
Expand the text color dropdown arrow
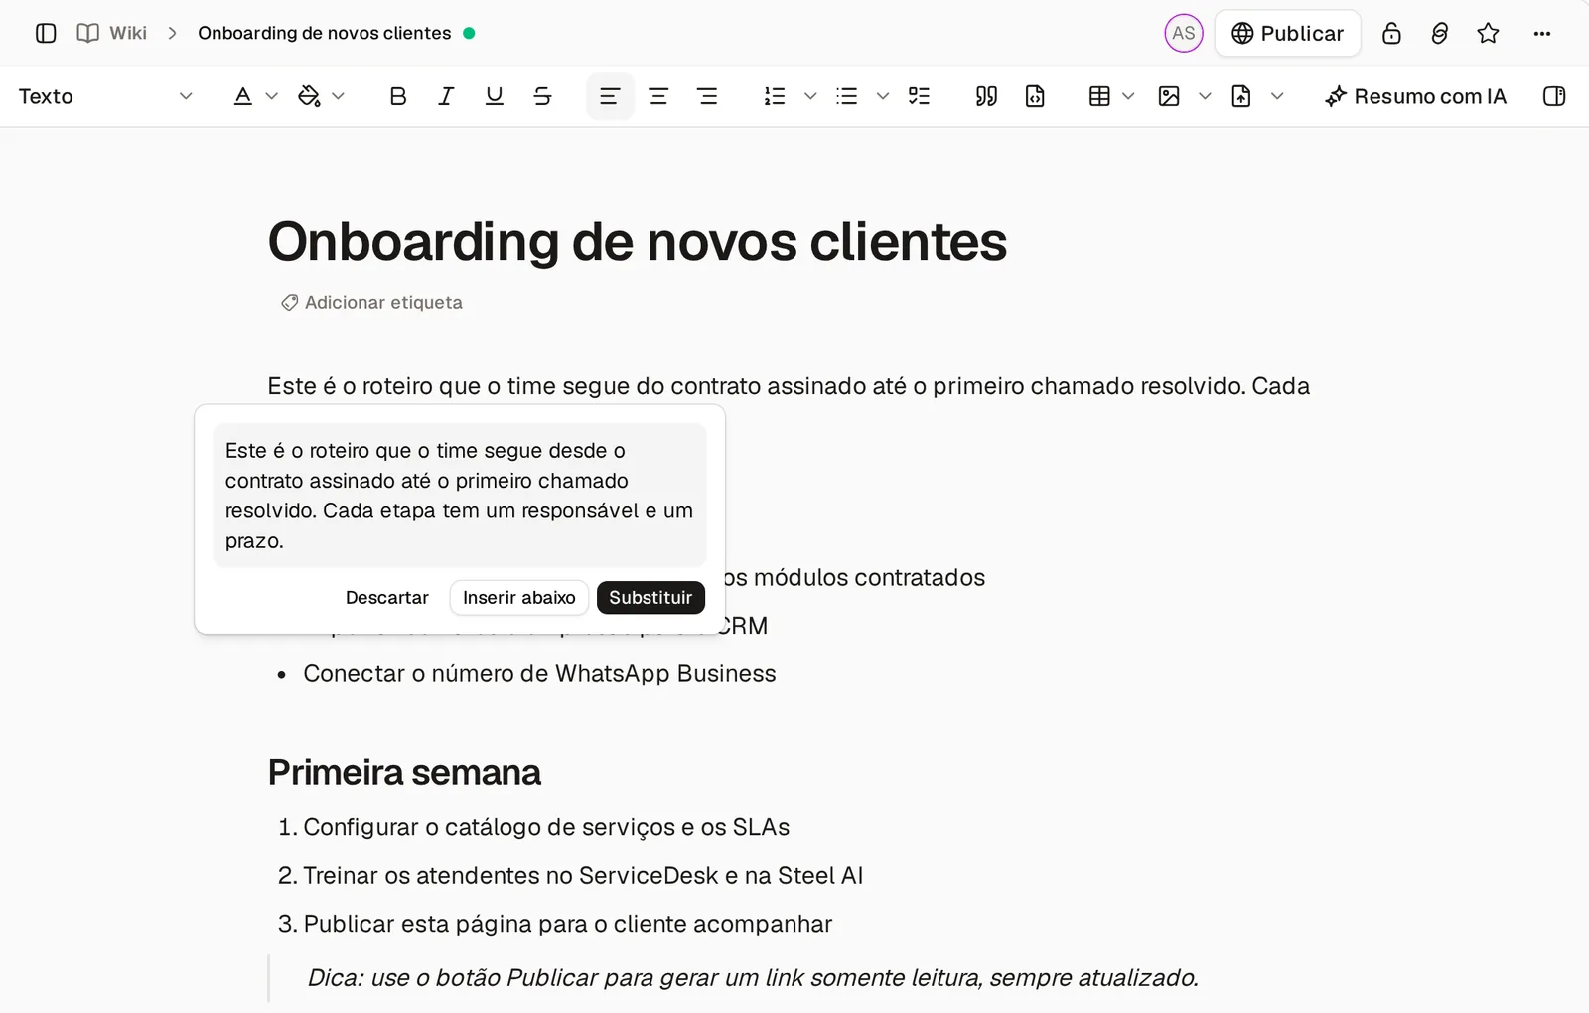tap(271, 96)
